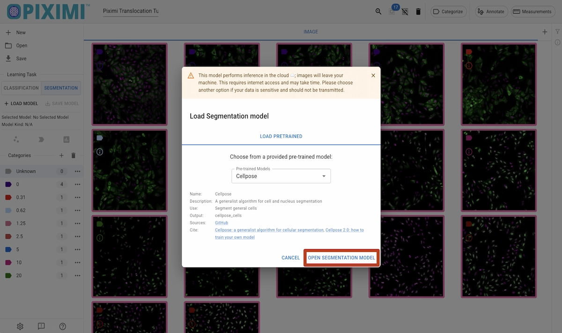Click the pink color tag of category 1.25
The width and height of the screenshot is (562, 333).
point(8,224)
